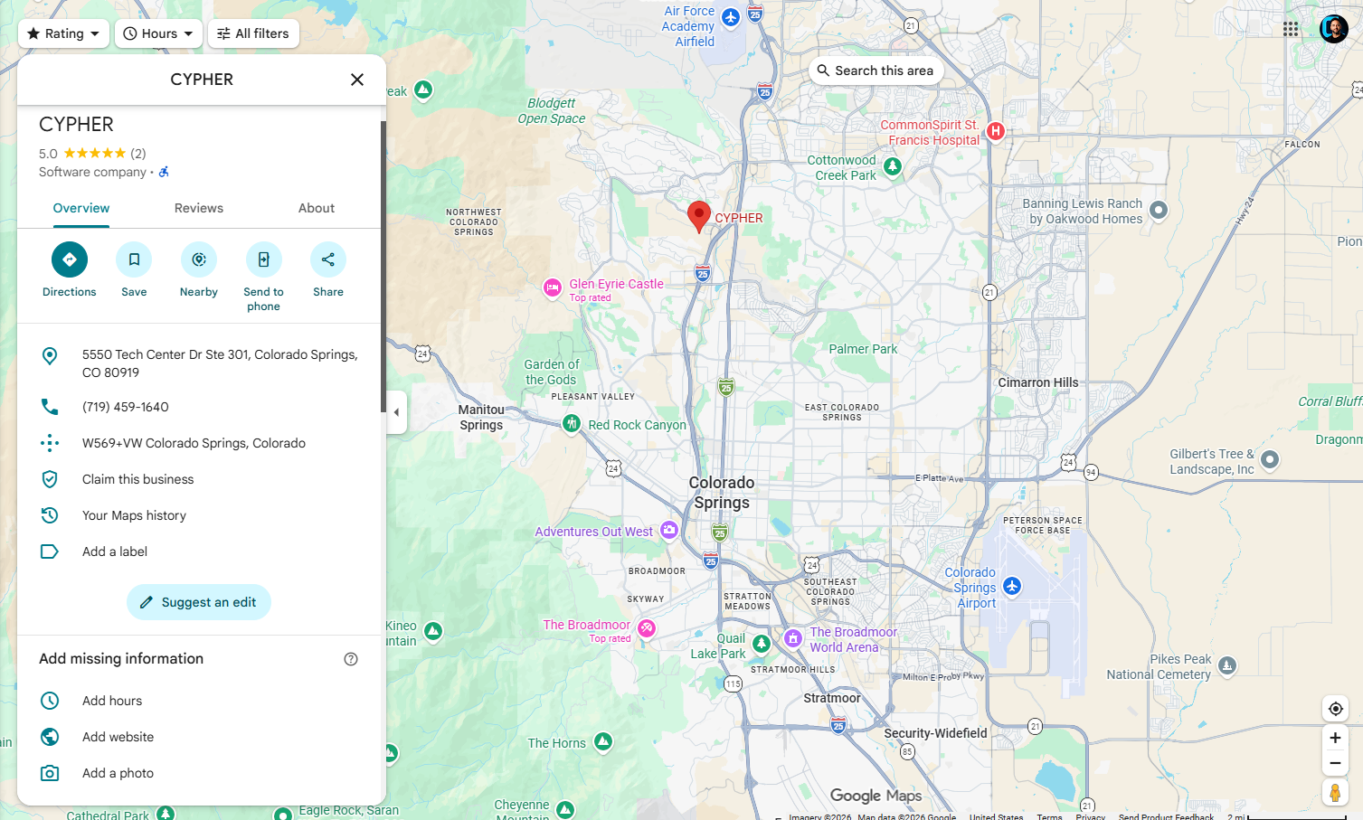Click the Cottonwood Creek Park marker
The image size is (1363, 820).
[893, 166]
